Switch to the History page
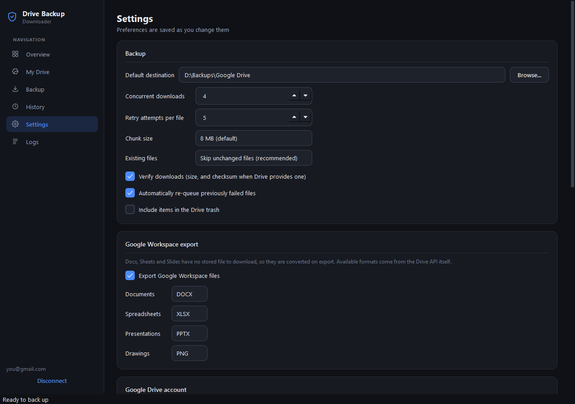Image resolution: width=575 pixels, height=404 pixels. point(52,107)
